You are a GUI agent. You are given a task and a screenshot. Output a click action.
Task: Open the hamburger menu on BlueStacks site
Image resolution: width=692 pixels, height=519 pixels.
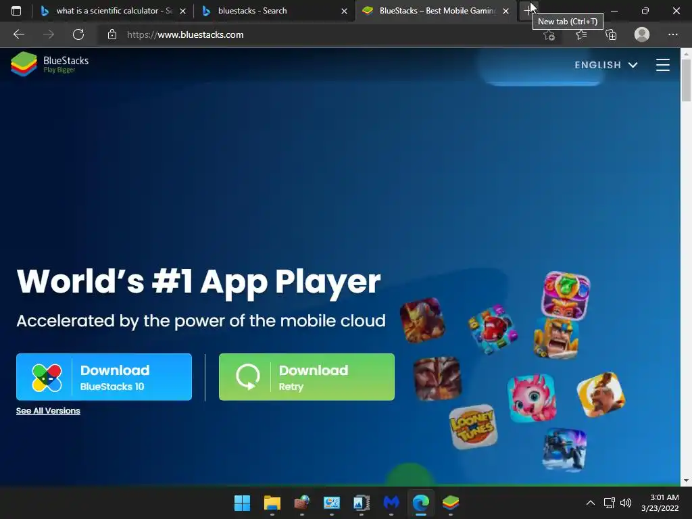click(x=662, y=65)
